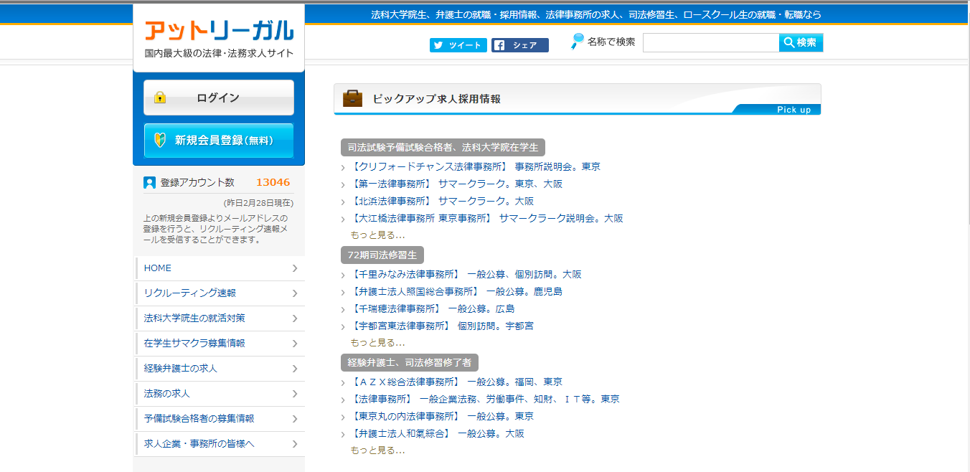Screen dimensions: 970x472
Task: Click the magnifier 検索 button
Action: coord(801,43)
